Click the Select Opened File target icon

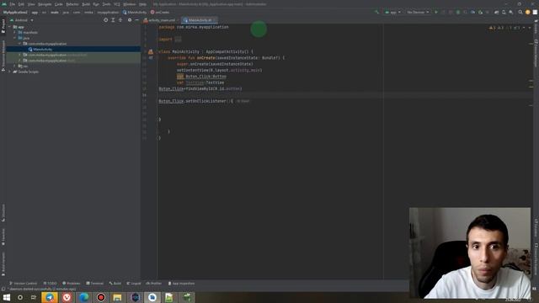tap(105, 20)
